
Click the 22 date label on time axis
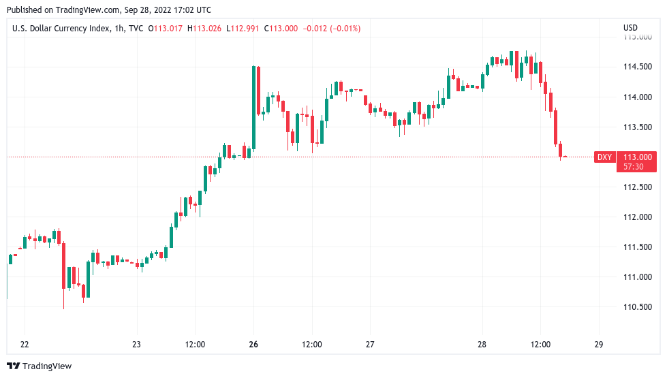point(25,345)
